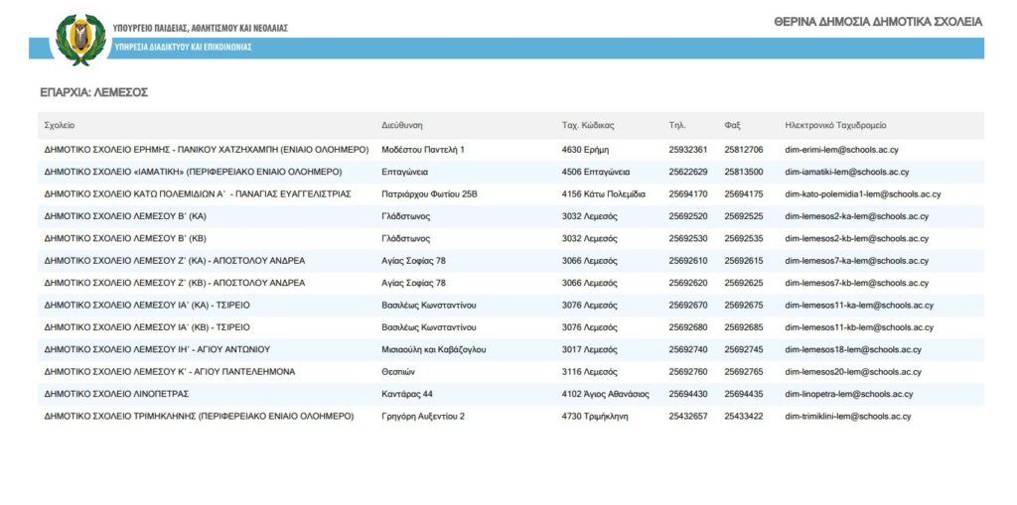Open the dim-iamatiki-lem@schools.ac.cy email link
This screenshot has width=1017, height=505.
pyautogui.click(x=846, y=172)
